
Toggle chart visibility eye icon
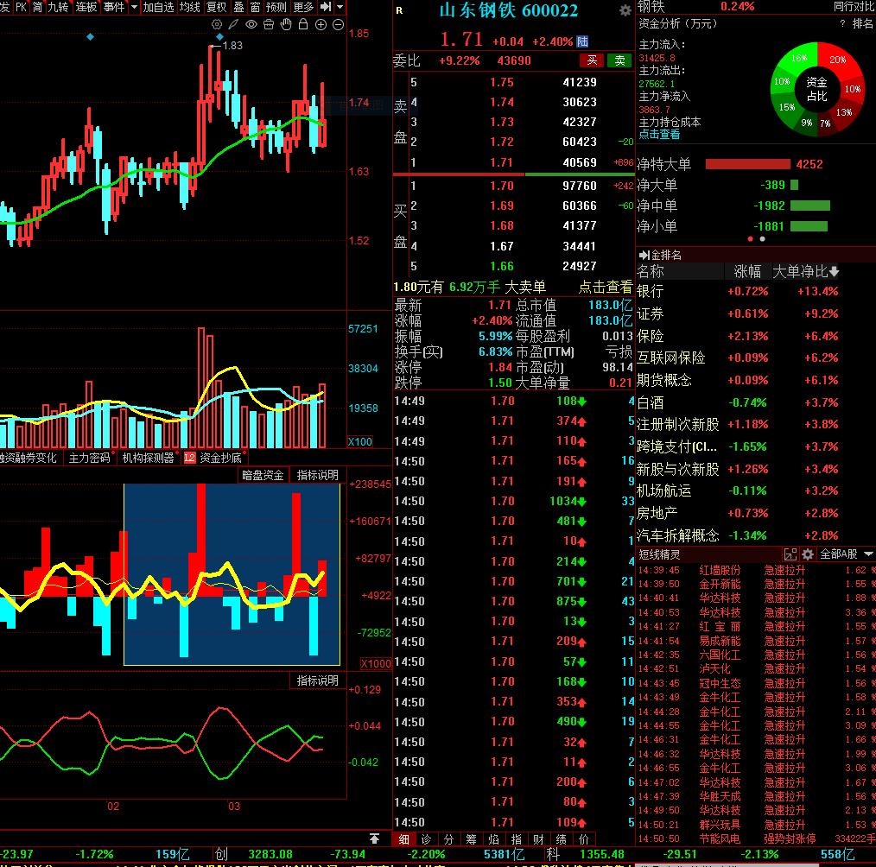[x=251, y=24]
